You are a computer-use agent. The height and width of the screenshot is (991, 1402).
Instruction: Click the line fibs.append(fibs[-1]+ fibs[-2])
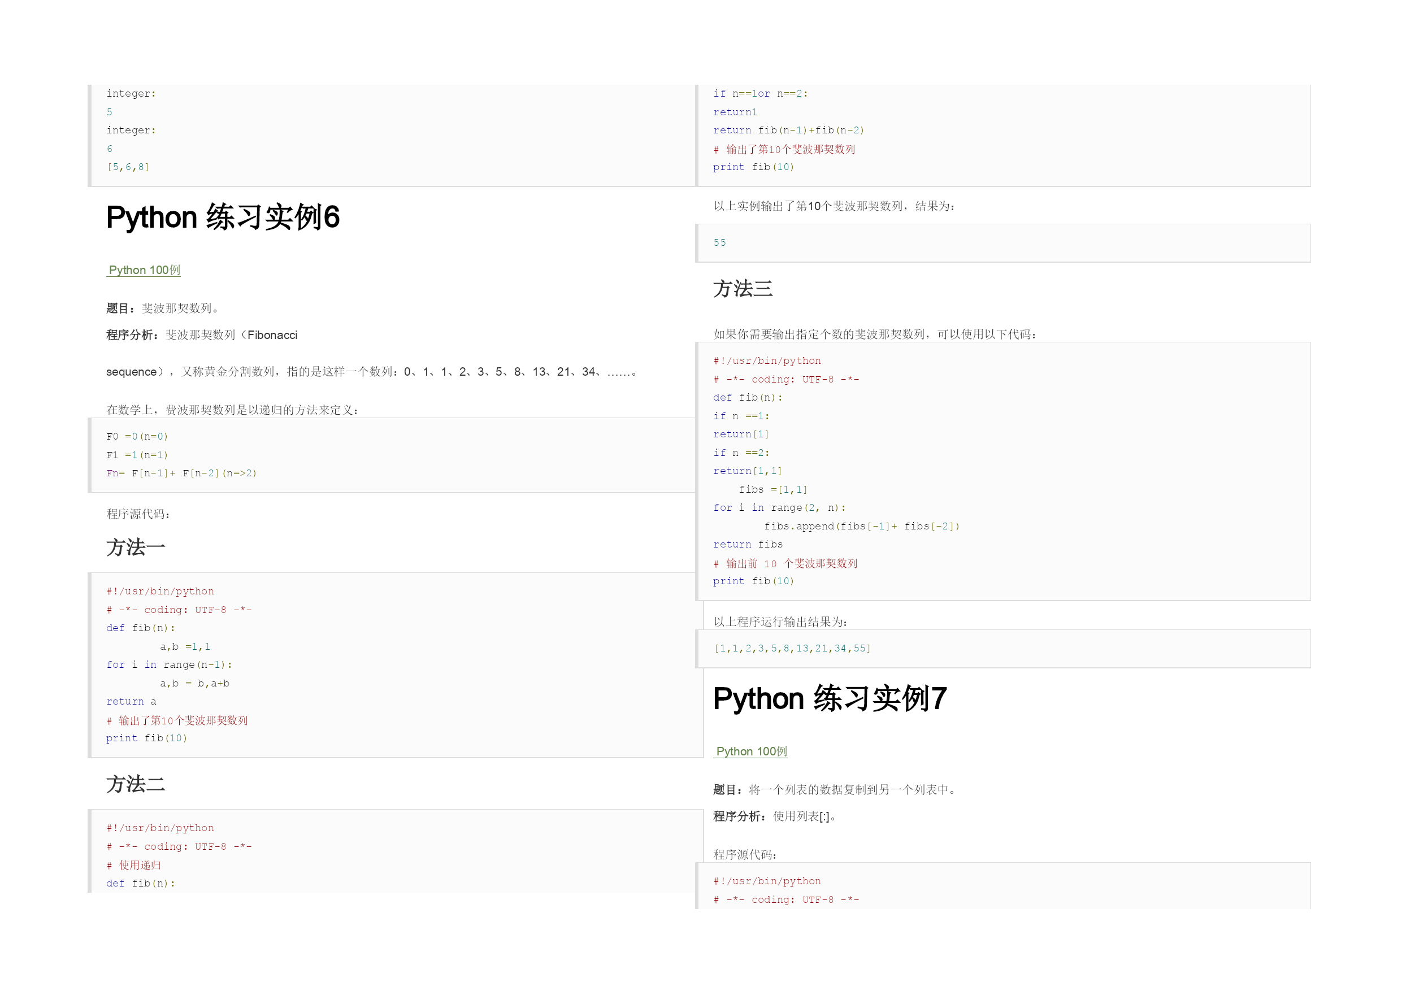(862, 525)
